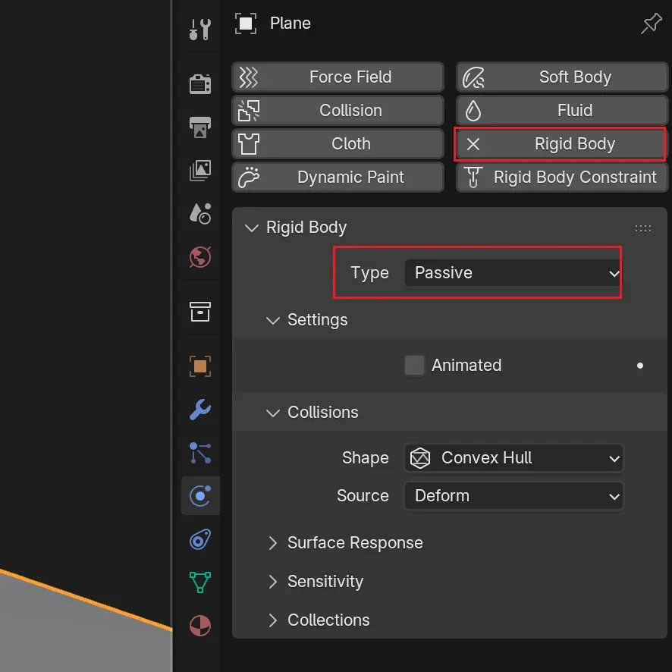The width and height of the screenshot is (672, 672).
Task: Enable Cloth physics
Action: point(338,144)
